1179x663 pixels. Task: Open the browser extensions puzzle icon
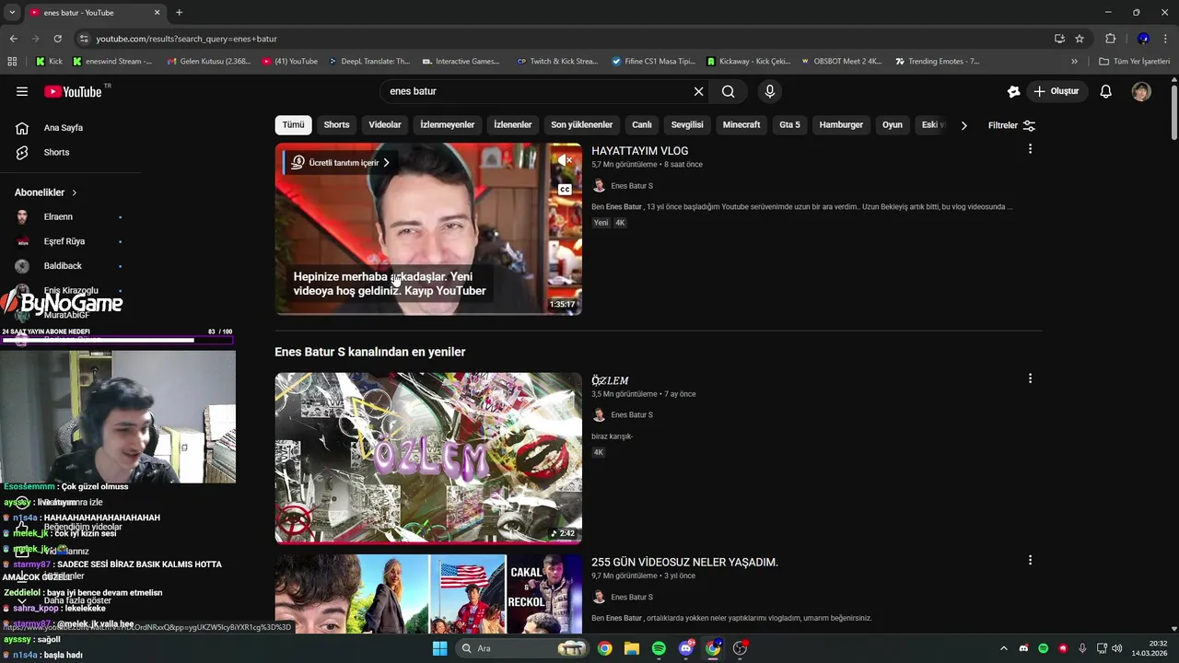[1110, 39]
